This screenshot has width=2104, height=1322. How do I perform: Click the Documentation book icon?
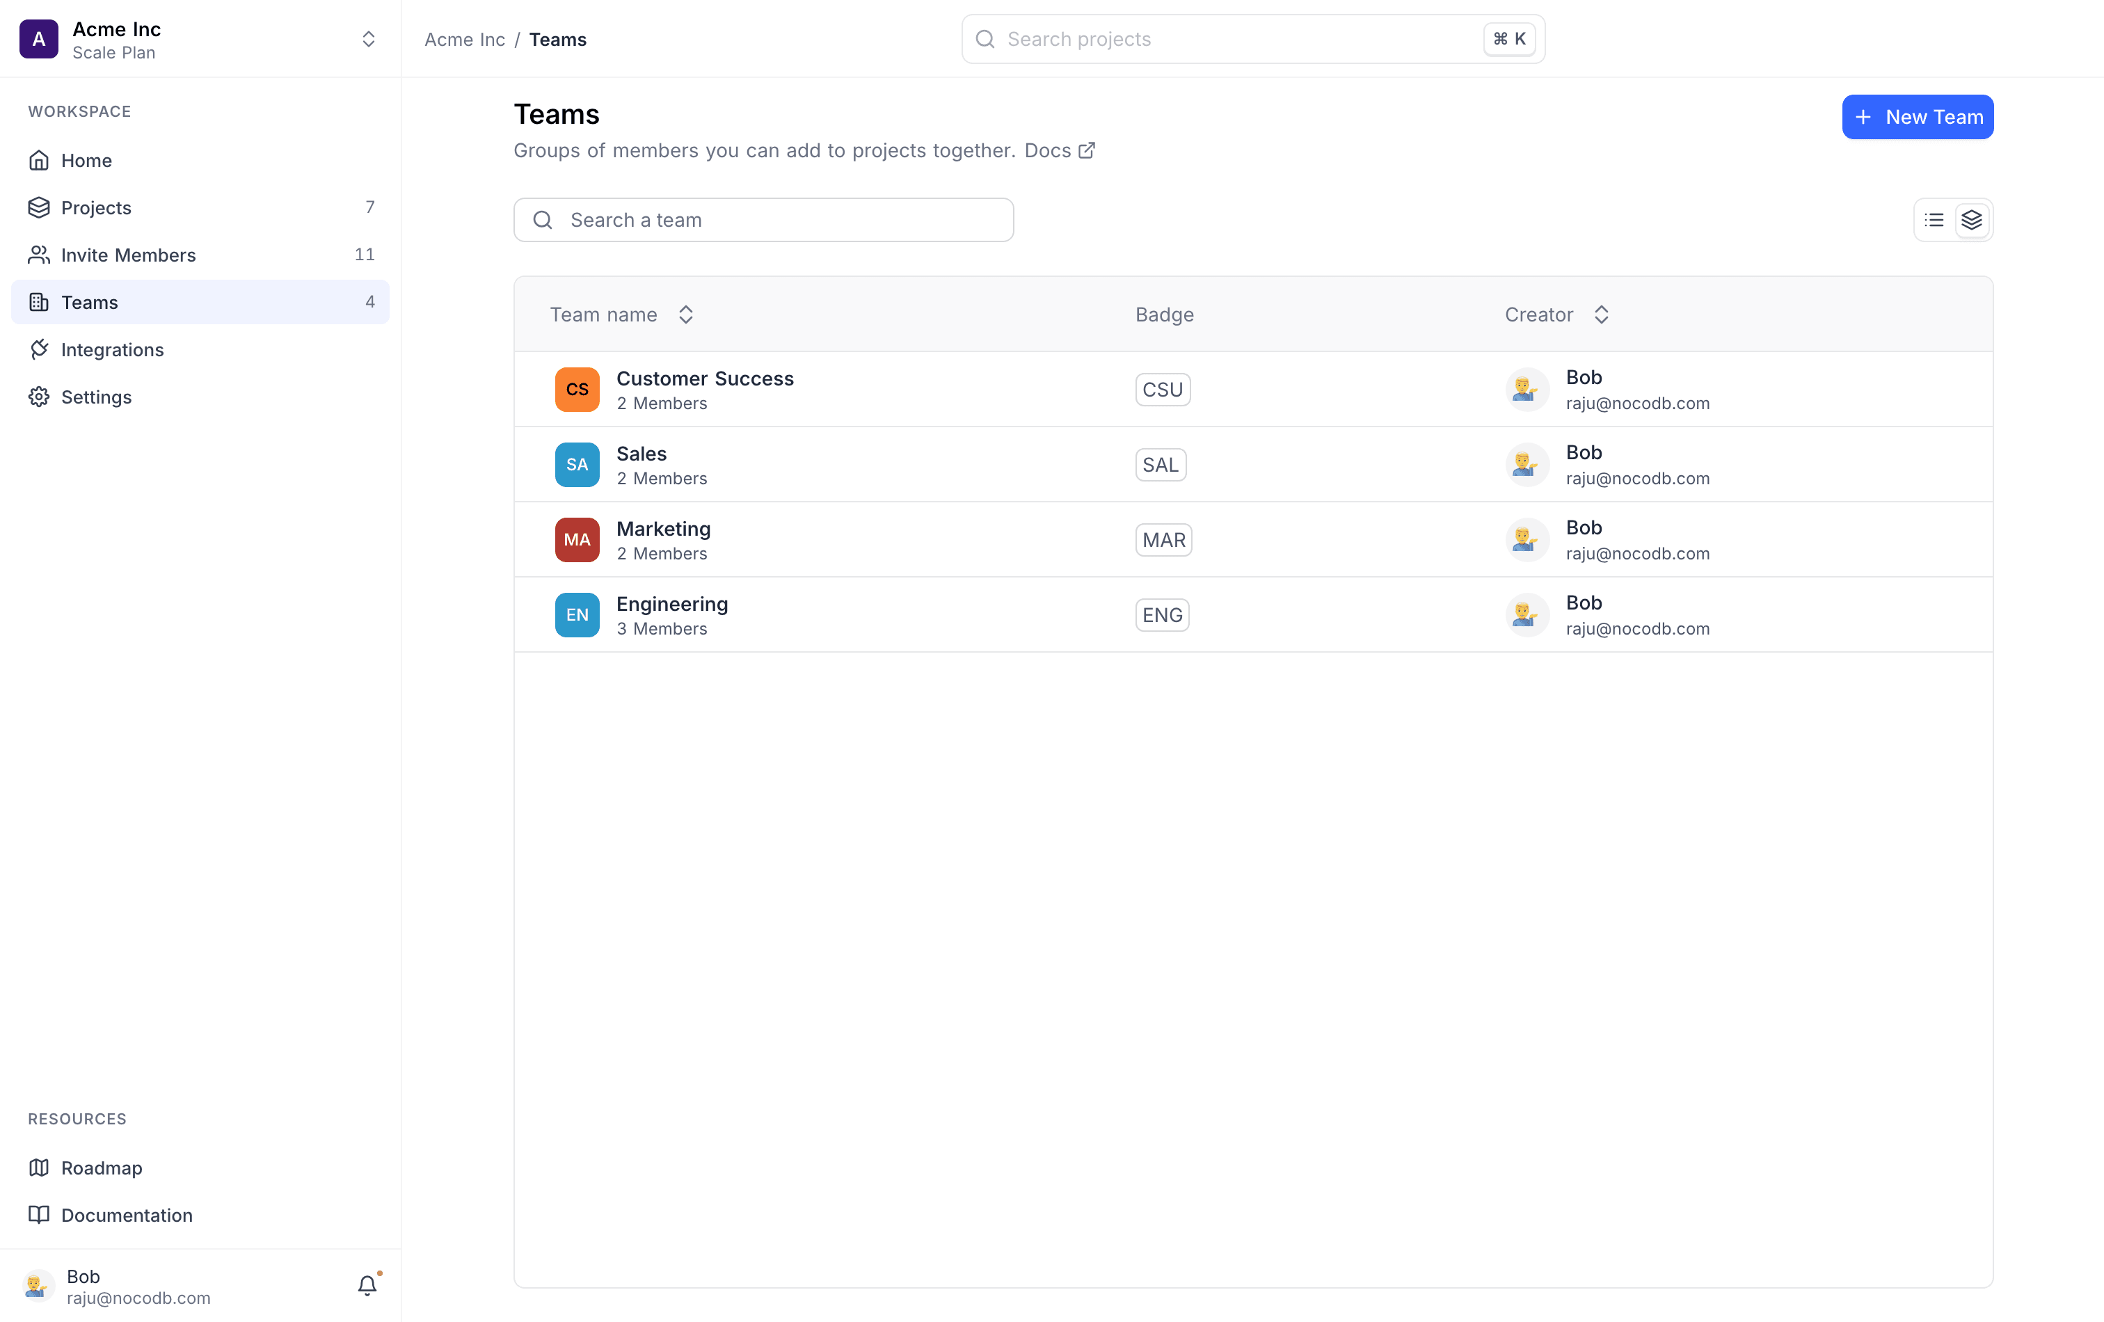point(38,1215)
